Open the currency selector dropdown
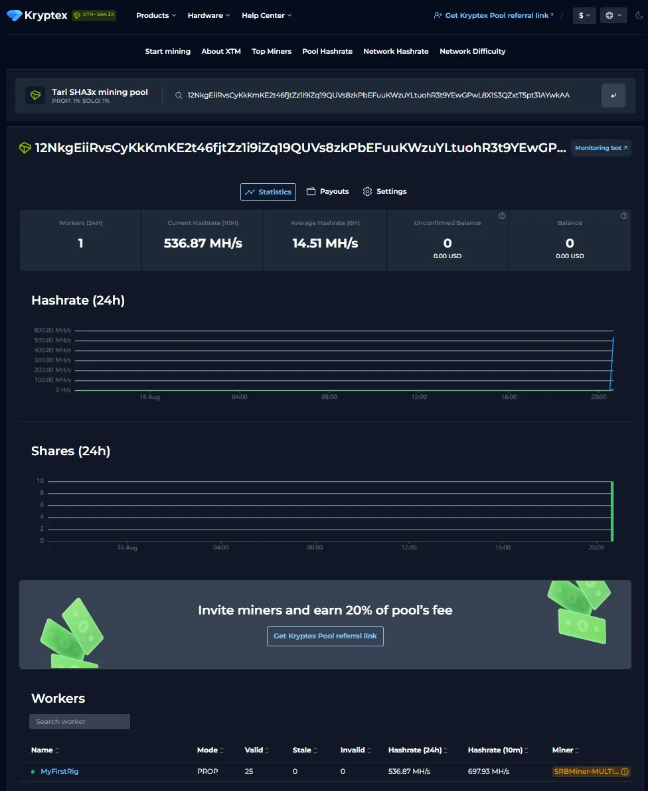 584,15
